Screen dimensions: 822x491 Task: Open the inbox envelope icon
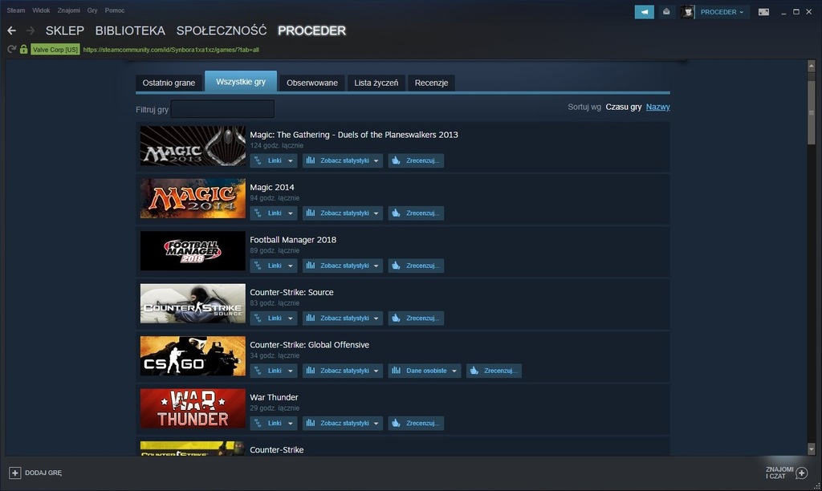pyautogui.click(x=666, y=11)
